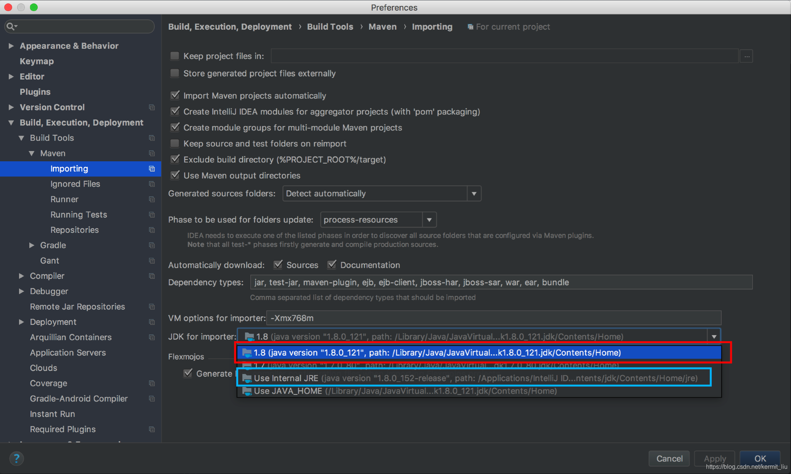Open Plugins settings page

point(35,92)
